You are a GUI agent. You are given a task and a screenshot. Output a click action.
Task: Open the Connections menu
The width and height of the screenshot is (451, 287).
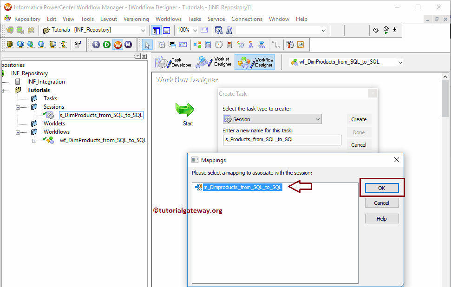(x=247, y=19)
